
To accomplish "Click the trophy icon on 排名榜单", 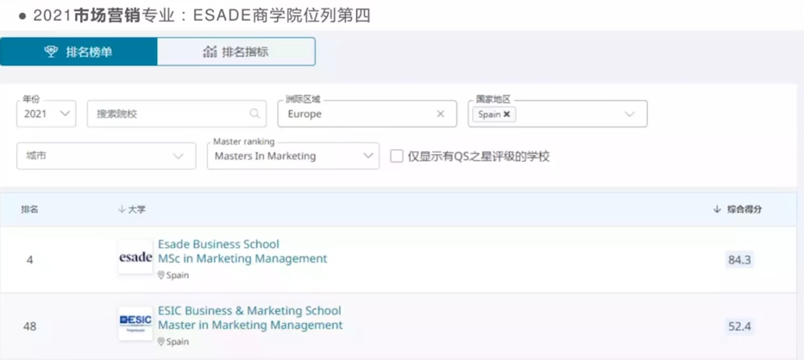I will pos(51,52).
